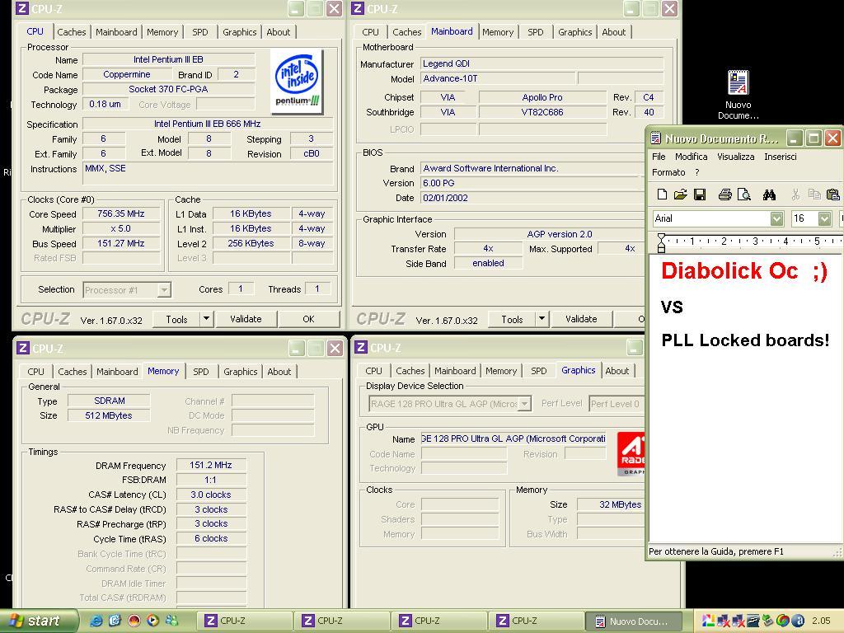Viewport: 844px width, 633px height.
Task: Switch to About tab in the Memory CPU-Z window
Action: point(279,372)
